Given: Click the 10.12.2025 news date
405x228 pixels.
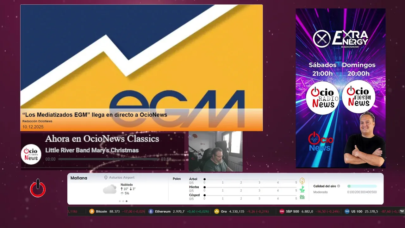Looking at the screenshot, I should (33, 127).
